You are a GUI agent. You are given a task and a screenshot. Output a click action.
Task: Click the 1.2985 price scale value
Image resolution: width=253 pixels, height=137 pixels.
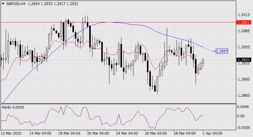(x=244, y=31)
